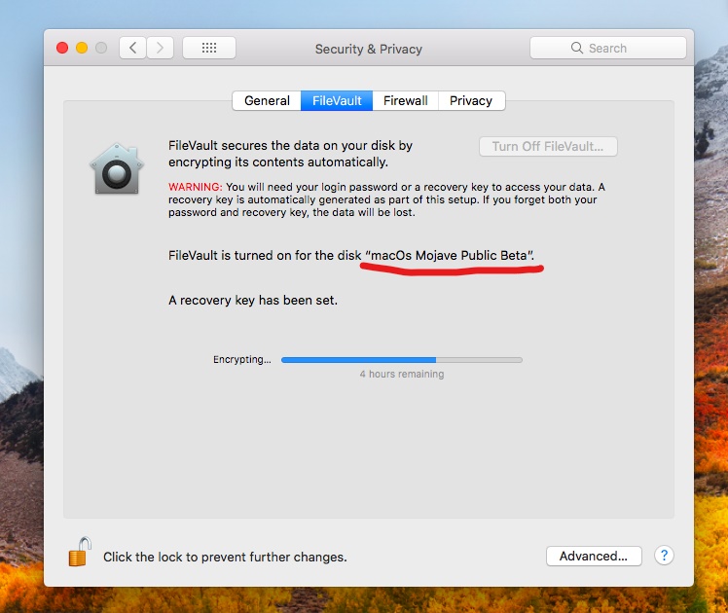Select the FileVault tab
Screen dimensions: 728x613
[337, 100]
